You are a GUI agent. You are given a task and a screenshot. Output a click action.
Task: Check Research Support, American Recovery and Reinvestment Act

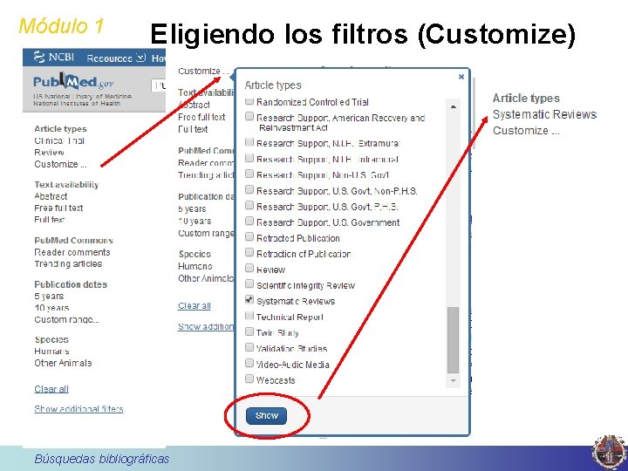(249, 116)
